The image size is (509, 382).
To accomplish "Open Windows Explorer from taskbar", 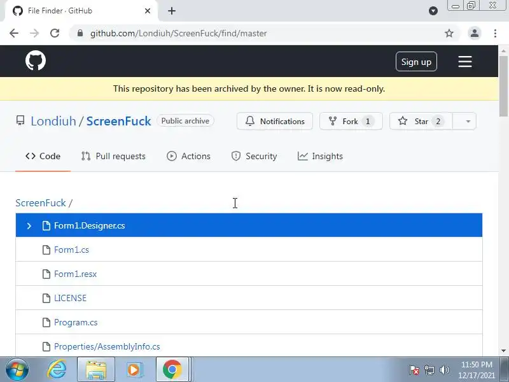I will pyautogui.click(x=96, y=369).
